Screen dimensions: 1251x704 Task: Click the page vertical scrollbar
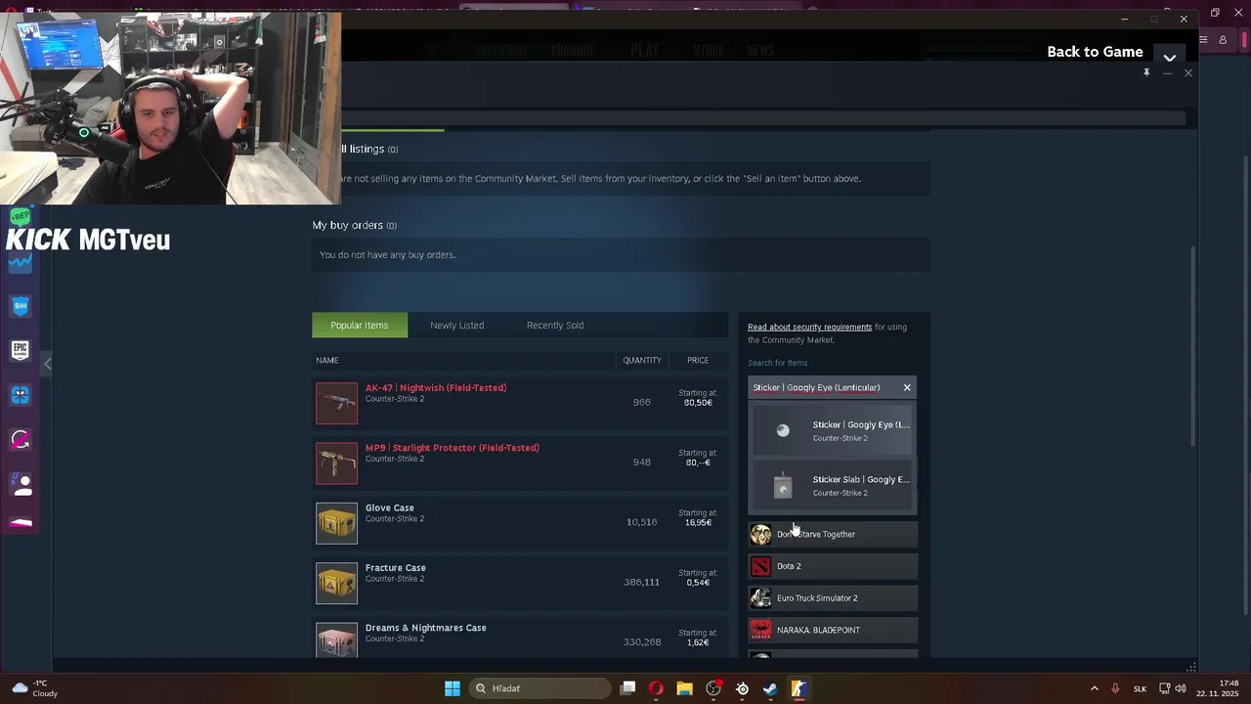(x=1192, y=347)
